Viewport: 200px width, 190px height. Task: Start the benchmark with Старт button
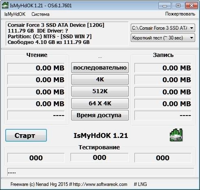(x=26, y=135)
